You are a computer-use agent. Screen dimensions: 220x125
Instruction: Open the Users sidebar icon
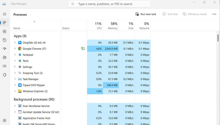[4, 57]
